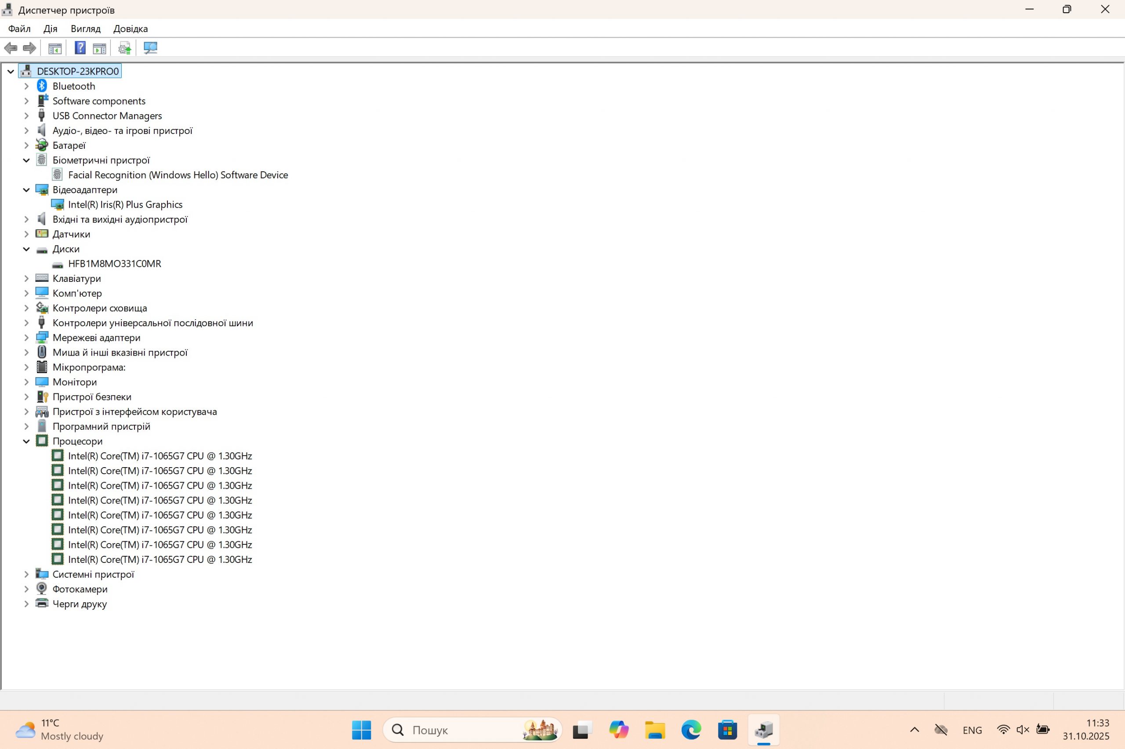Image resolution: width=1125 pixels, height=749 pixels.
Task: Open Microsoft Edge from the taskbar
Action: tap(691, 729)
